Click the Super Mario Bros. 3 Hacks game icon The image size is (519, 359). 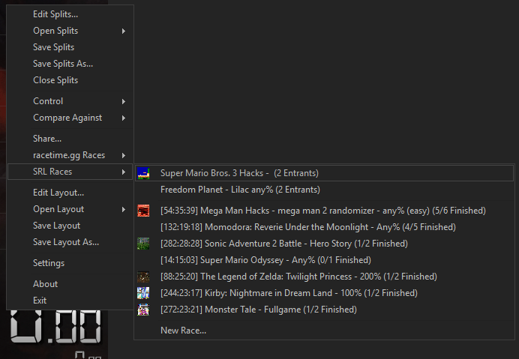click(143, 173)
